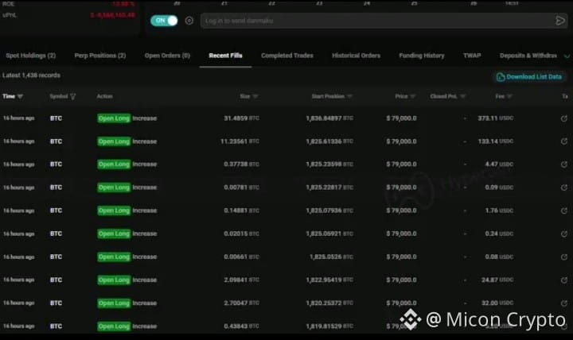Open Deposits & Withdraws tab

(x=528, y=56)
